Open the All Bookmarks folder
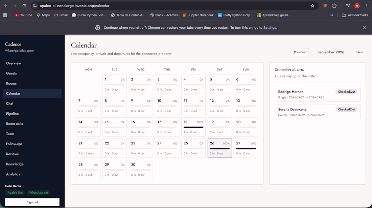372x208 pixels. coord(355,15)
